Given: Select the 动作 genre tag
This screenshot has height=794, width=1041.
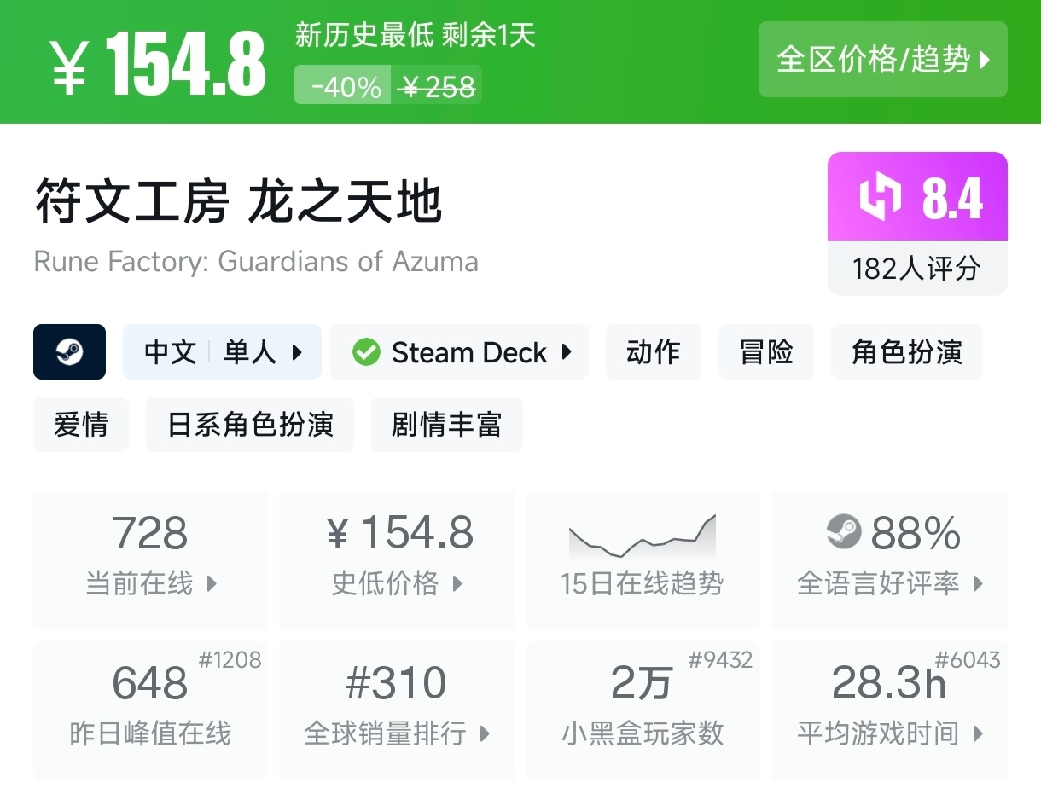Looking at the screenshot, I should pyautogui.click(x=653, y=352).
